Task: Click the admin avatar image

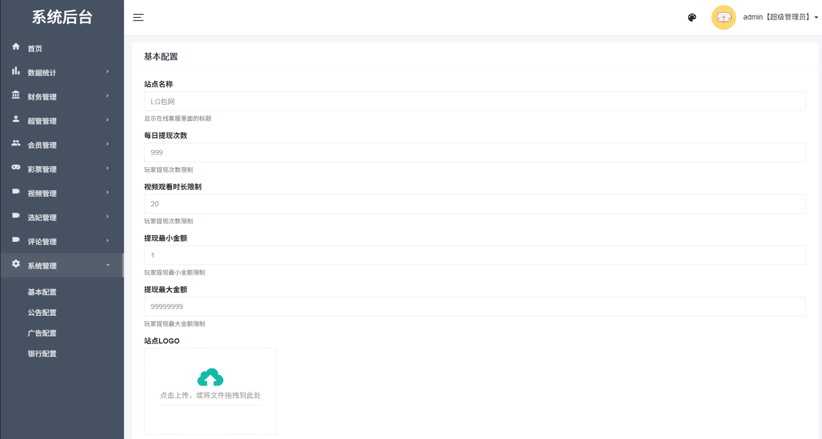Action: 723,17
